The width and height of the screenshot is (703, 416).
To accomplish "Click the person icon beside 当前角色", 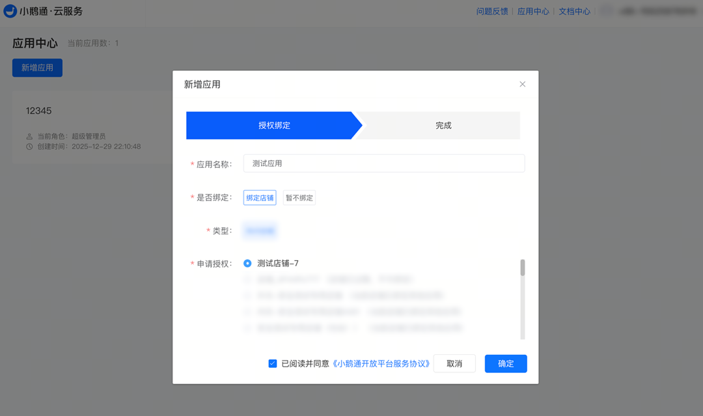I will pos(29,136).
